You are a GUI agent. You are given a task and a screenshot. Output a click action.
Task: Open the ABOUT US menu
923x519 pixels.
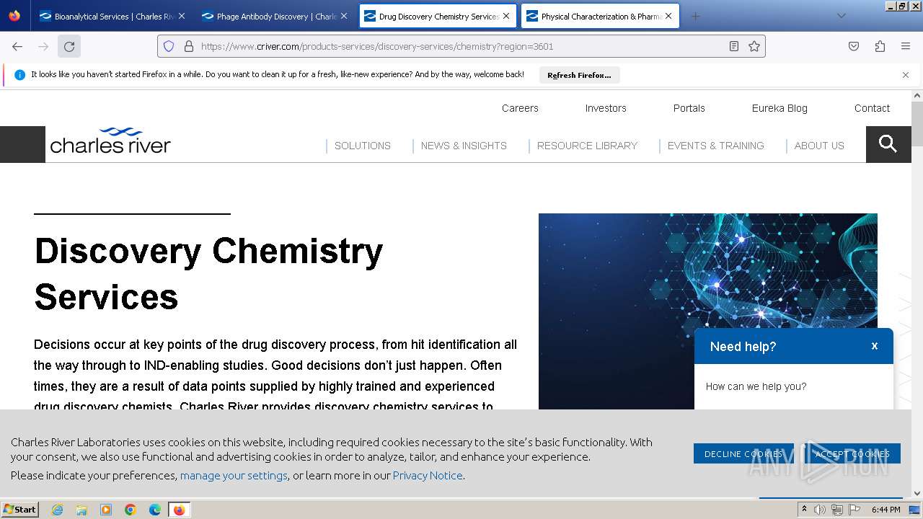tap(819, 146)
